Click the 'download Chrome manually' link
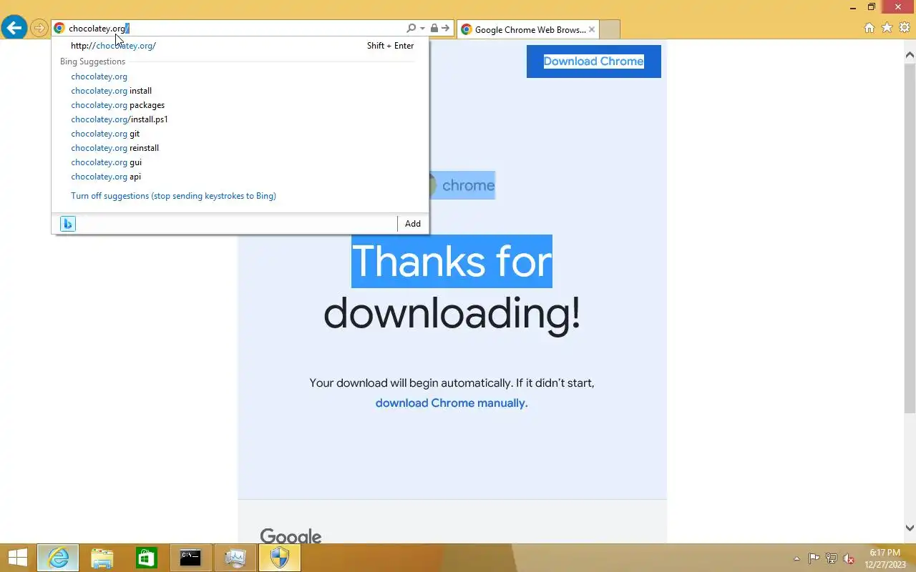Image resolution: width=916 pixels, height=572 pixels. point(452,403)
